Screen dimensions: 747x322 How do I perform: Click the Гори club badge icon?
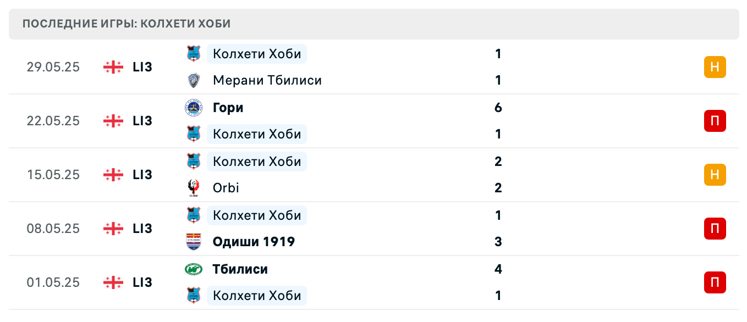click(194, 107)
